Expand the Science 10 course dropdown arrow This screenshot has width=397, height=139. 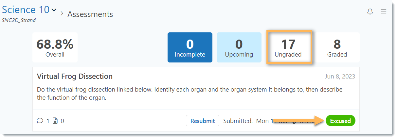pyautogui.click(x=54, y=10)
